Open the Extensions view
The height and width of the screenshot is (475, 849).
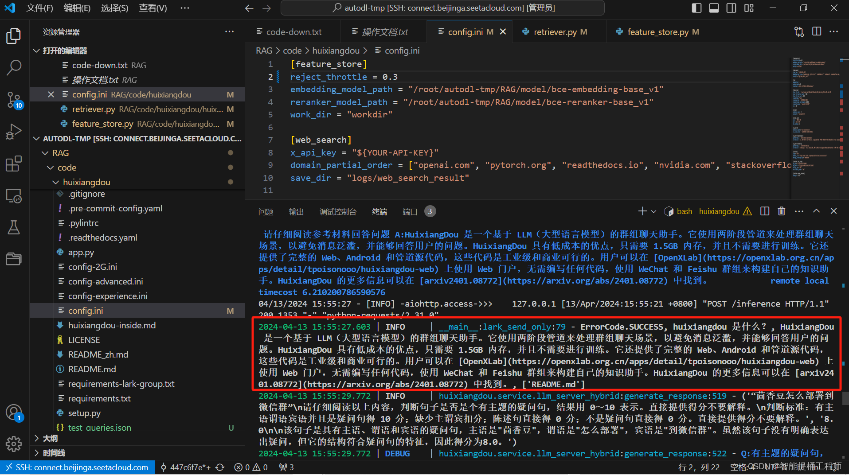[14, 164]
